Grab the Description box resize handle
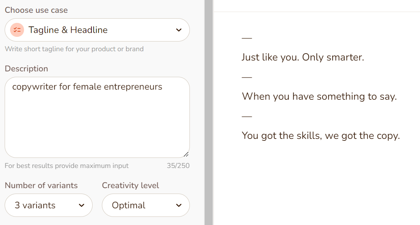The height and width of the screenshot is (225, 420). point(186,154)
